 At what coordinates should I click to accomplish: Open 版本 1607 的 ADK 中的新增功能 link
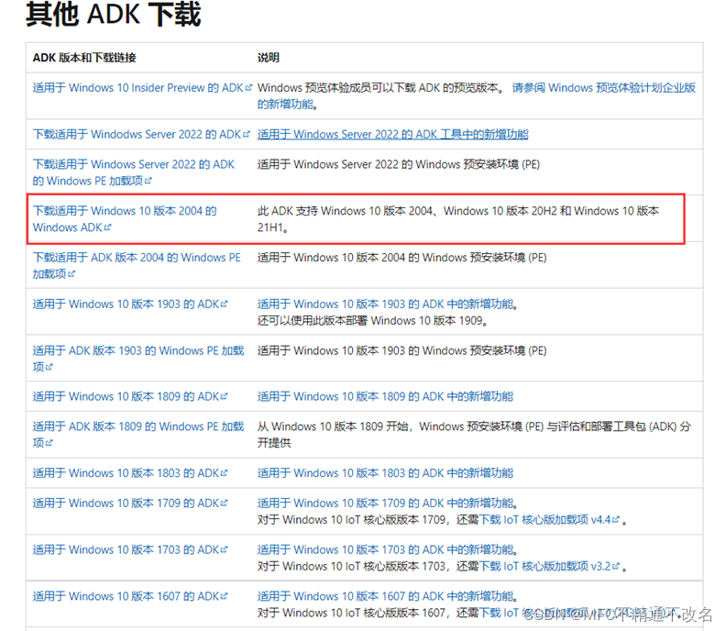[385, 596]
